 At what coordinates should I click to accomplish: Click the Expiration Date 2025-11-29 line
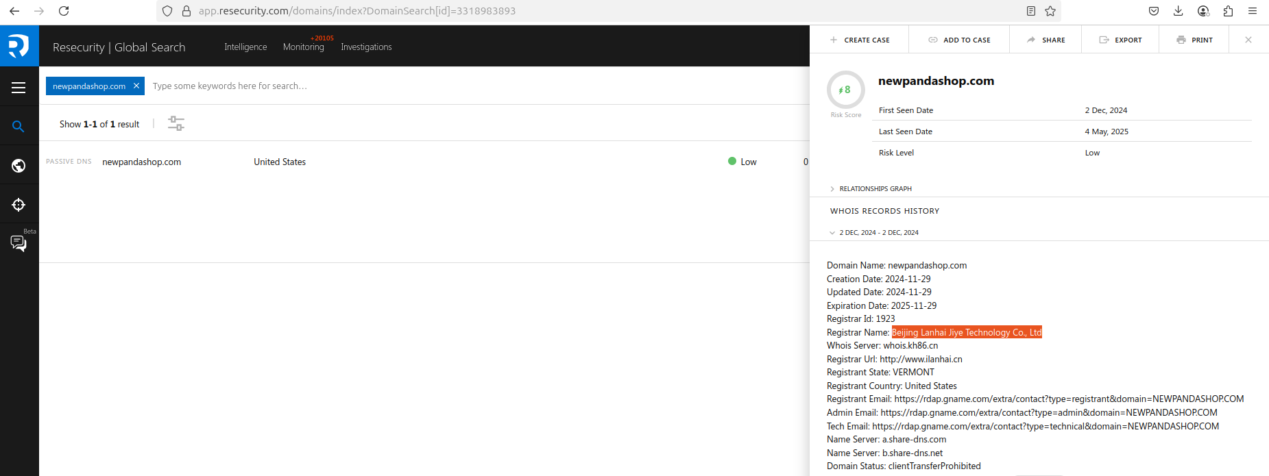(x=882, y=305)
